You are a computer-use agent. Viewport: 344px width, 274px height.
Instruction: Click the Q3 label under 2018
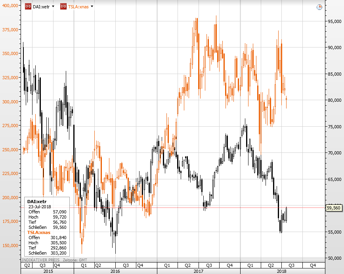(x=291, y=265)
